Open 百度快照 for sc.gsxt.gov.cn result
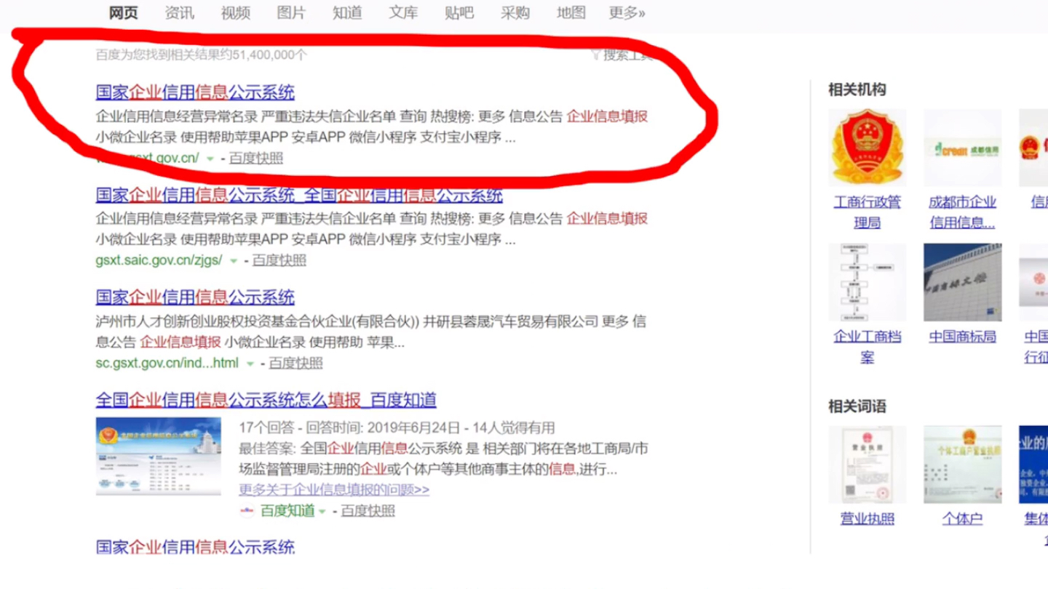The height and width of the screenshot is (589, 1048). point(296,363)
